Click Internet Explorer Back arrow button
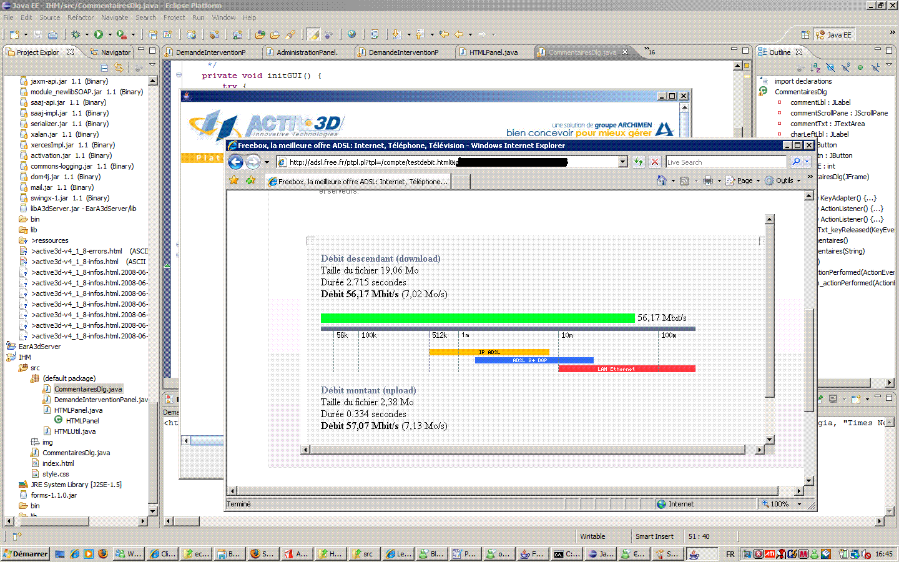This screenshot has height=562, width=899. (235, 162)
